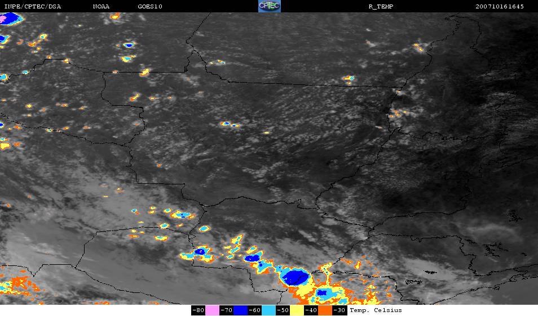Click the -30 legend value
This screenshot has height=316, width=538.
click(x=339, y=310)
